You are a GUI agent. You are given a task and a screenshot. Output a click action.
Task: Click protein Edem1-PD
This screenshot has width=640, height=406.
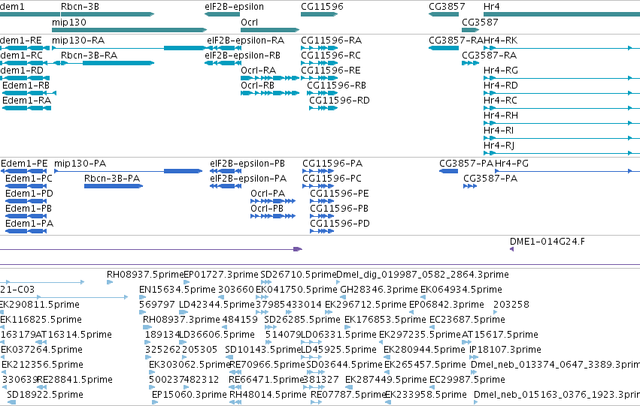pos(29,194)
